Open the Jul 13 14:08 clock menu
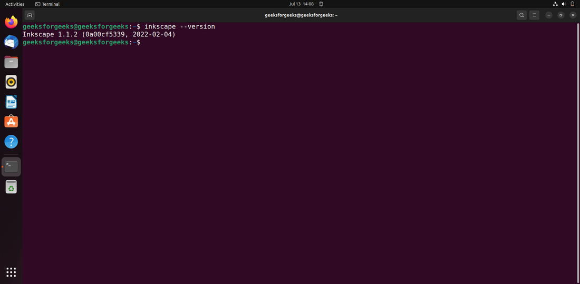 [x=301, y=4]
